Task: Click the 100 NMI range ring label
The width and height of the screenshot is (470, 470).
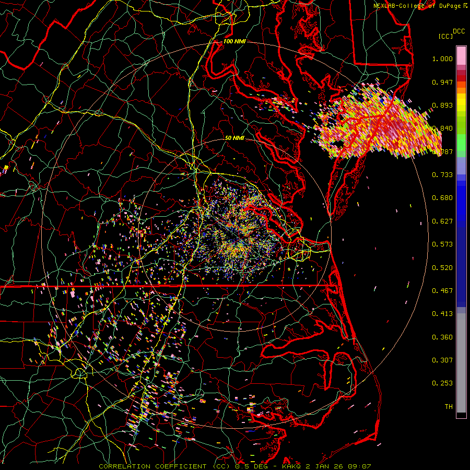Action: click(234, 41)
